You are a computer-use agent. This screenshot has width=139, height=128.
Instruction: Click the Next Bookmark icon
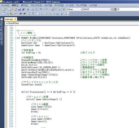pos(46,14)
